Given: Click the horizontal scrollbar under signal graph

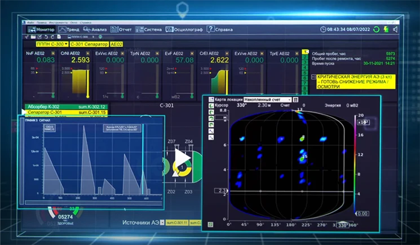Looking at the screenshot, I should (x=93, y=202).
